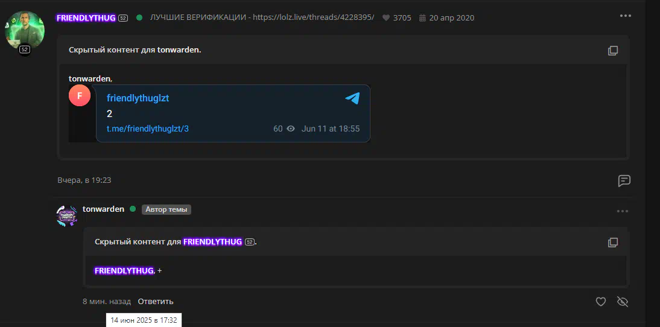Click the Jun 11 at 18:55 timestamp
This screenshot has height=327, width=660.
coord(331,129)
